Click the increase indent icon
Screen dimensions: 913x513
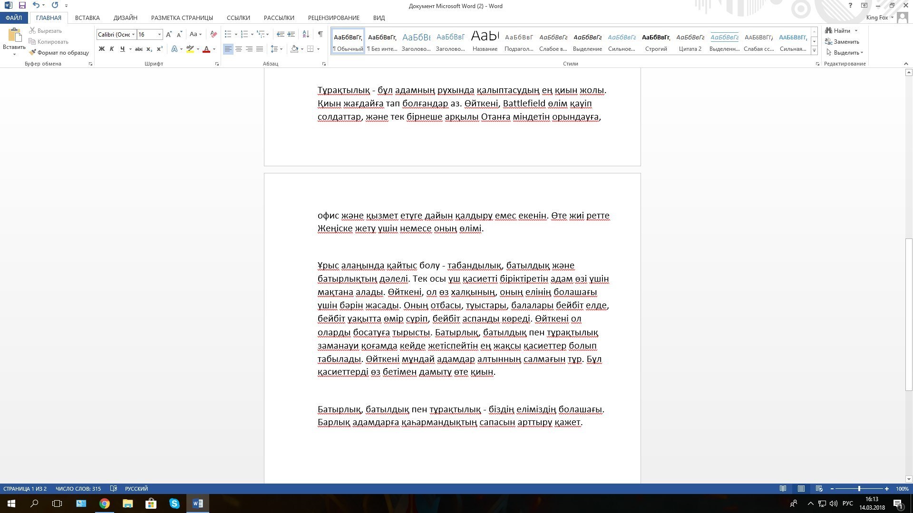pos(291,34)
